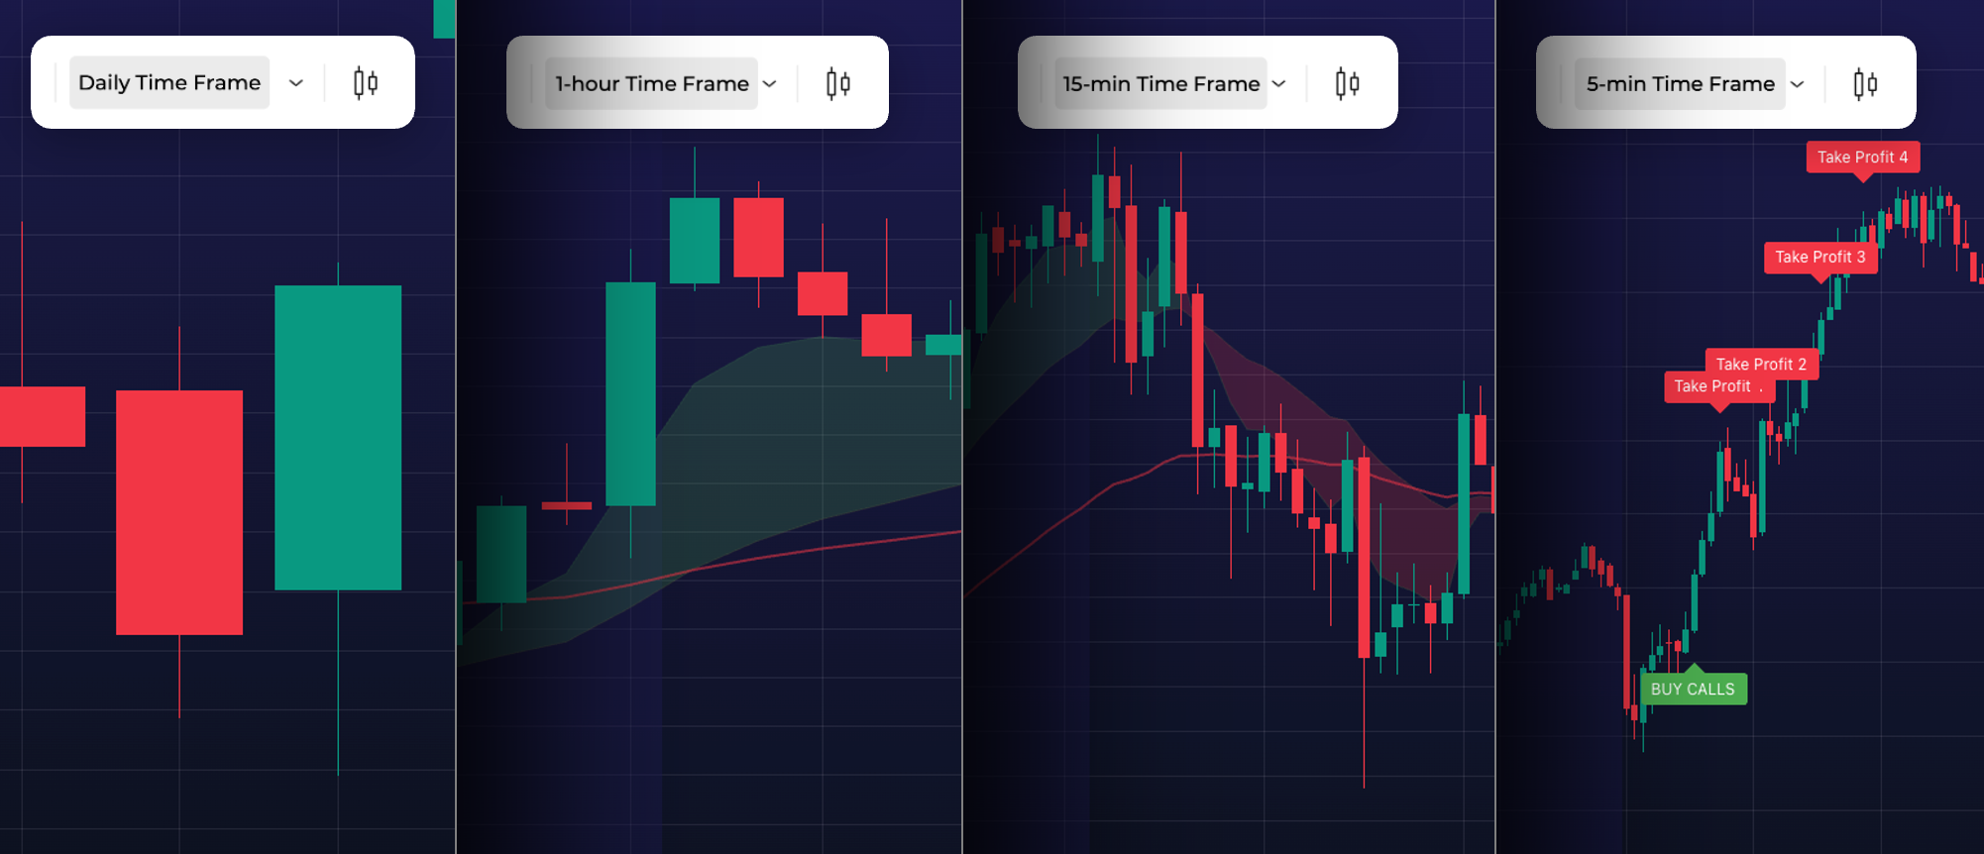Open chart style icon next to 15-min Time Frame
Viewport: 1984px width, 854px height.
(x=1347, y=84)
